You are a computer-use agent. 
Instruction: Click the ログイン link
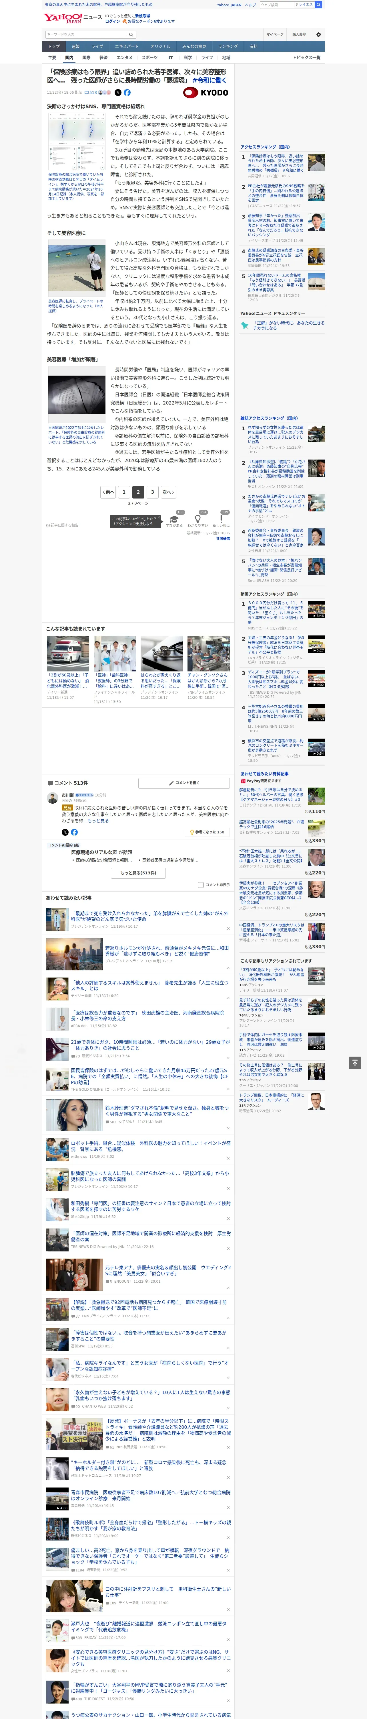[x=113, y=21]
